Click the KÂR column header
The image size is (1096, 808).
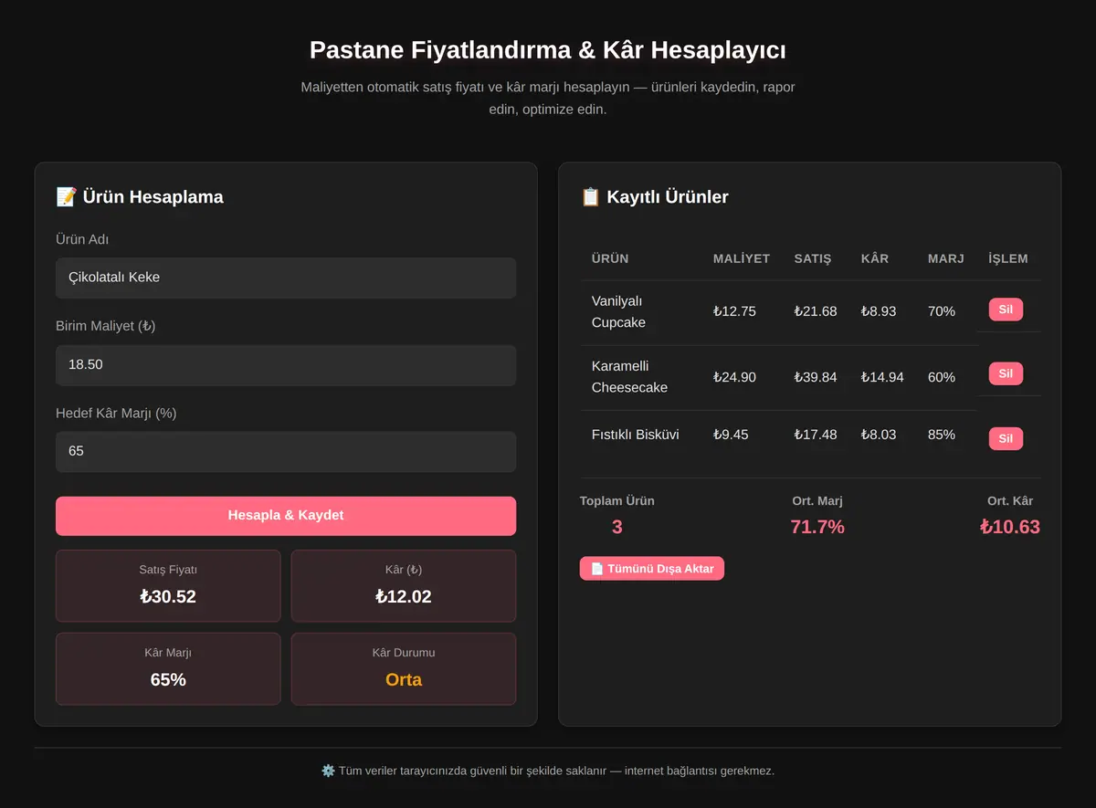pyautogui.click(x=875, y=258)
